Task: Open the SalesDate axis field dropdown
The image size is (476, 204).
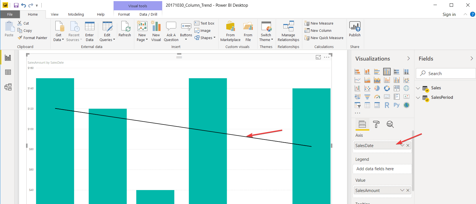Action: click(402, 145)
